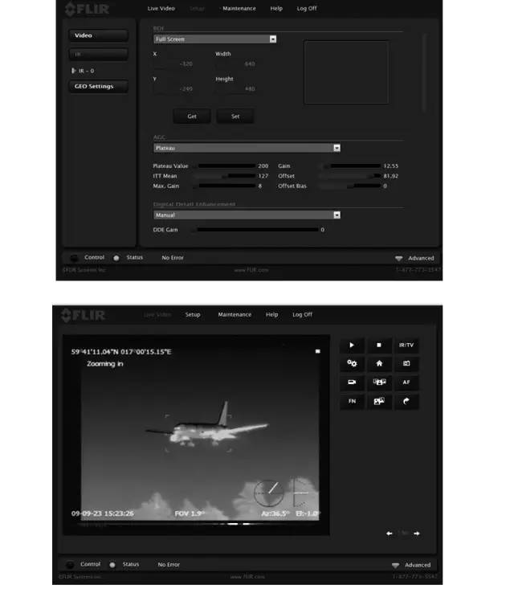
Task: Click the left arrow below the control panel
Action: point(390,534)
